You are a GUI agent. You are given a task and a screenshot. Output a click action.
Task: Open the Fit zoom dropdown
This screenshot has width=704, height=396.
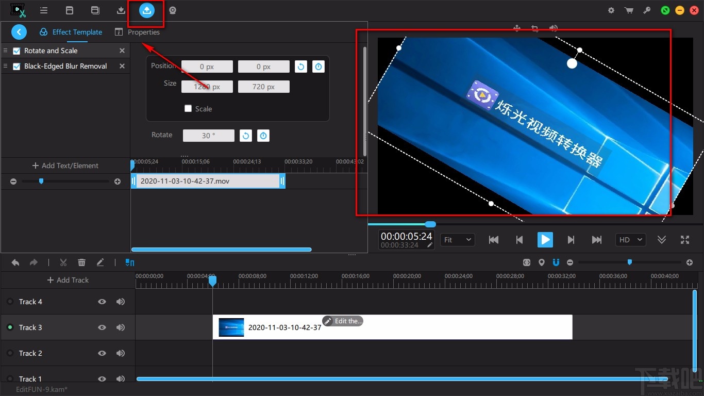click(x=457, y=240)
